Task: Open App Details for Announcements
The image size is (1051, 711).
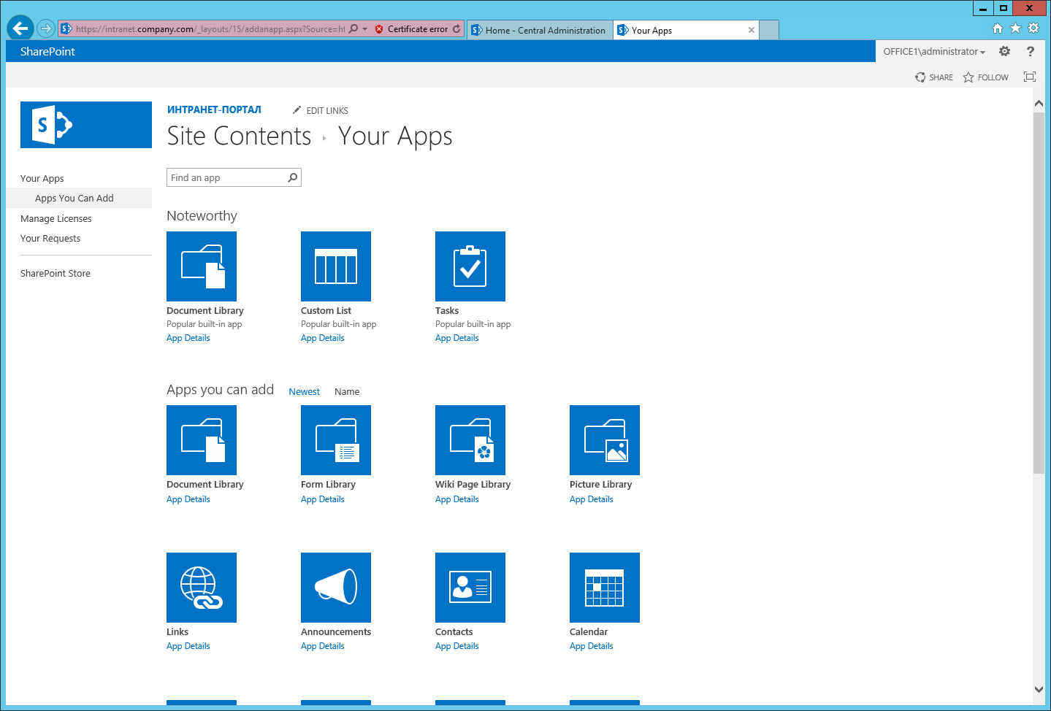Action: (x=323, y=646)
